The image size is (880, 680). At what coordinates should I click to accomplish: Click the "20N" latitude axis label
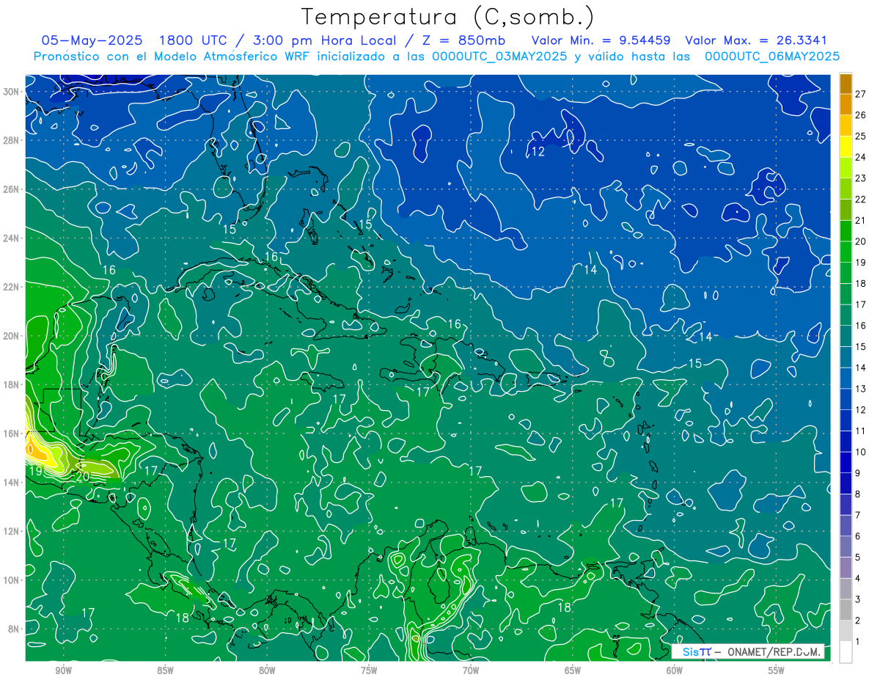(x=12, y=336)
